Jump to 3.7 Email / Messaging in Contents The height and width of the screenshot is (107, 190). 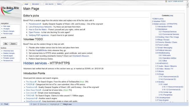(x=164, y=48)
